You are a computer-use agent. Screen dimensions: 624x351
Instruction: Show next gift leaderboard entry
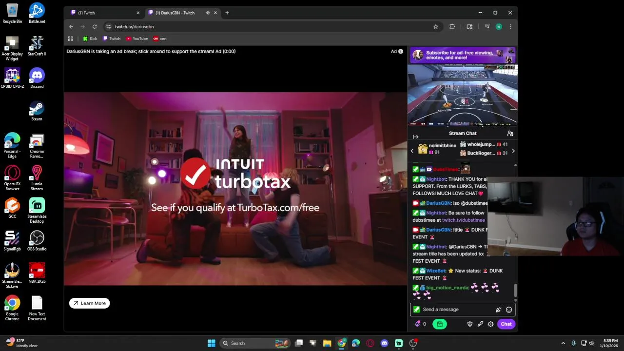(513, 151)
